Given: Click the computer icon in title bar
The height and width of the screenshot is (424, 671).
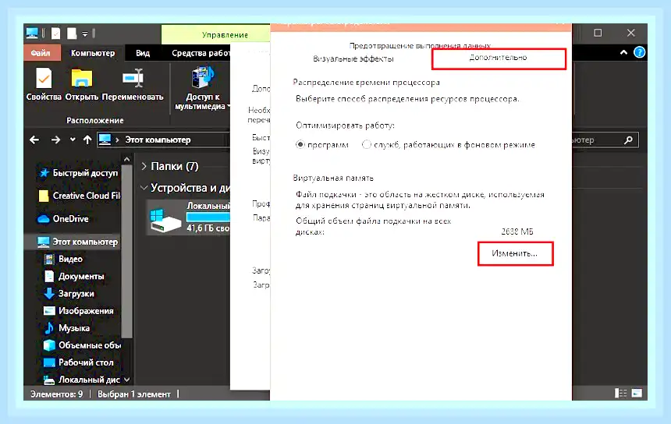Looking at the screenshot, I should 33,33.
